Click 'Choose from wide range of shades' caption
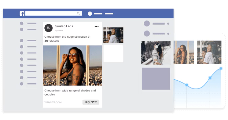Image resolution: width=228 pixels, height=120 pixels. 70,92
